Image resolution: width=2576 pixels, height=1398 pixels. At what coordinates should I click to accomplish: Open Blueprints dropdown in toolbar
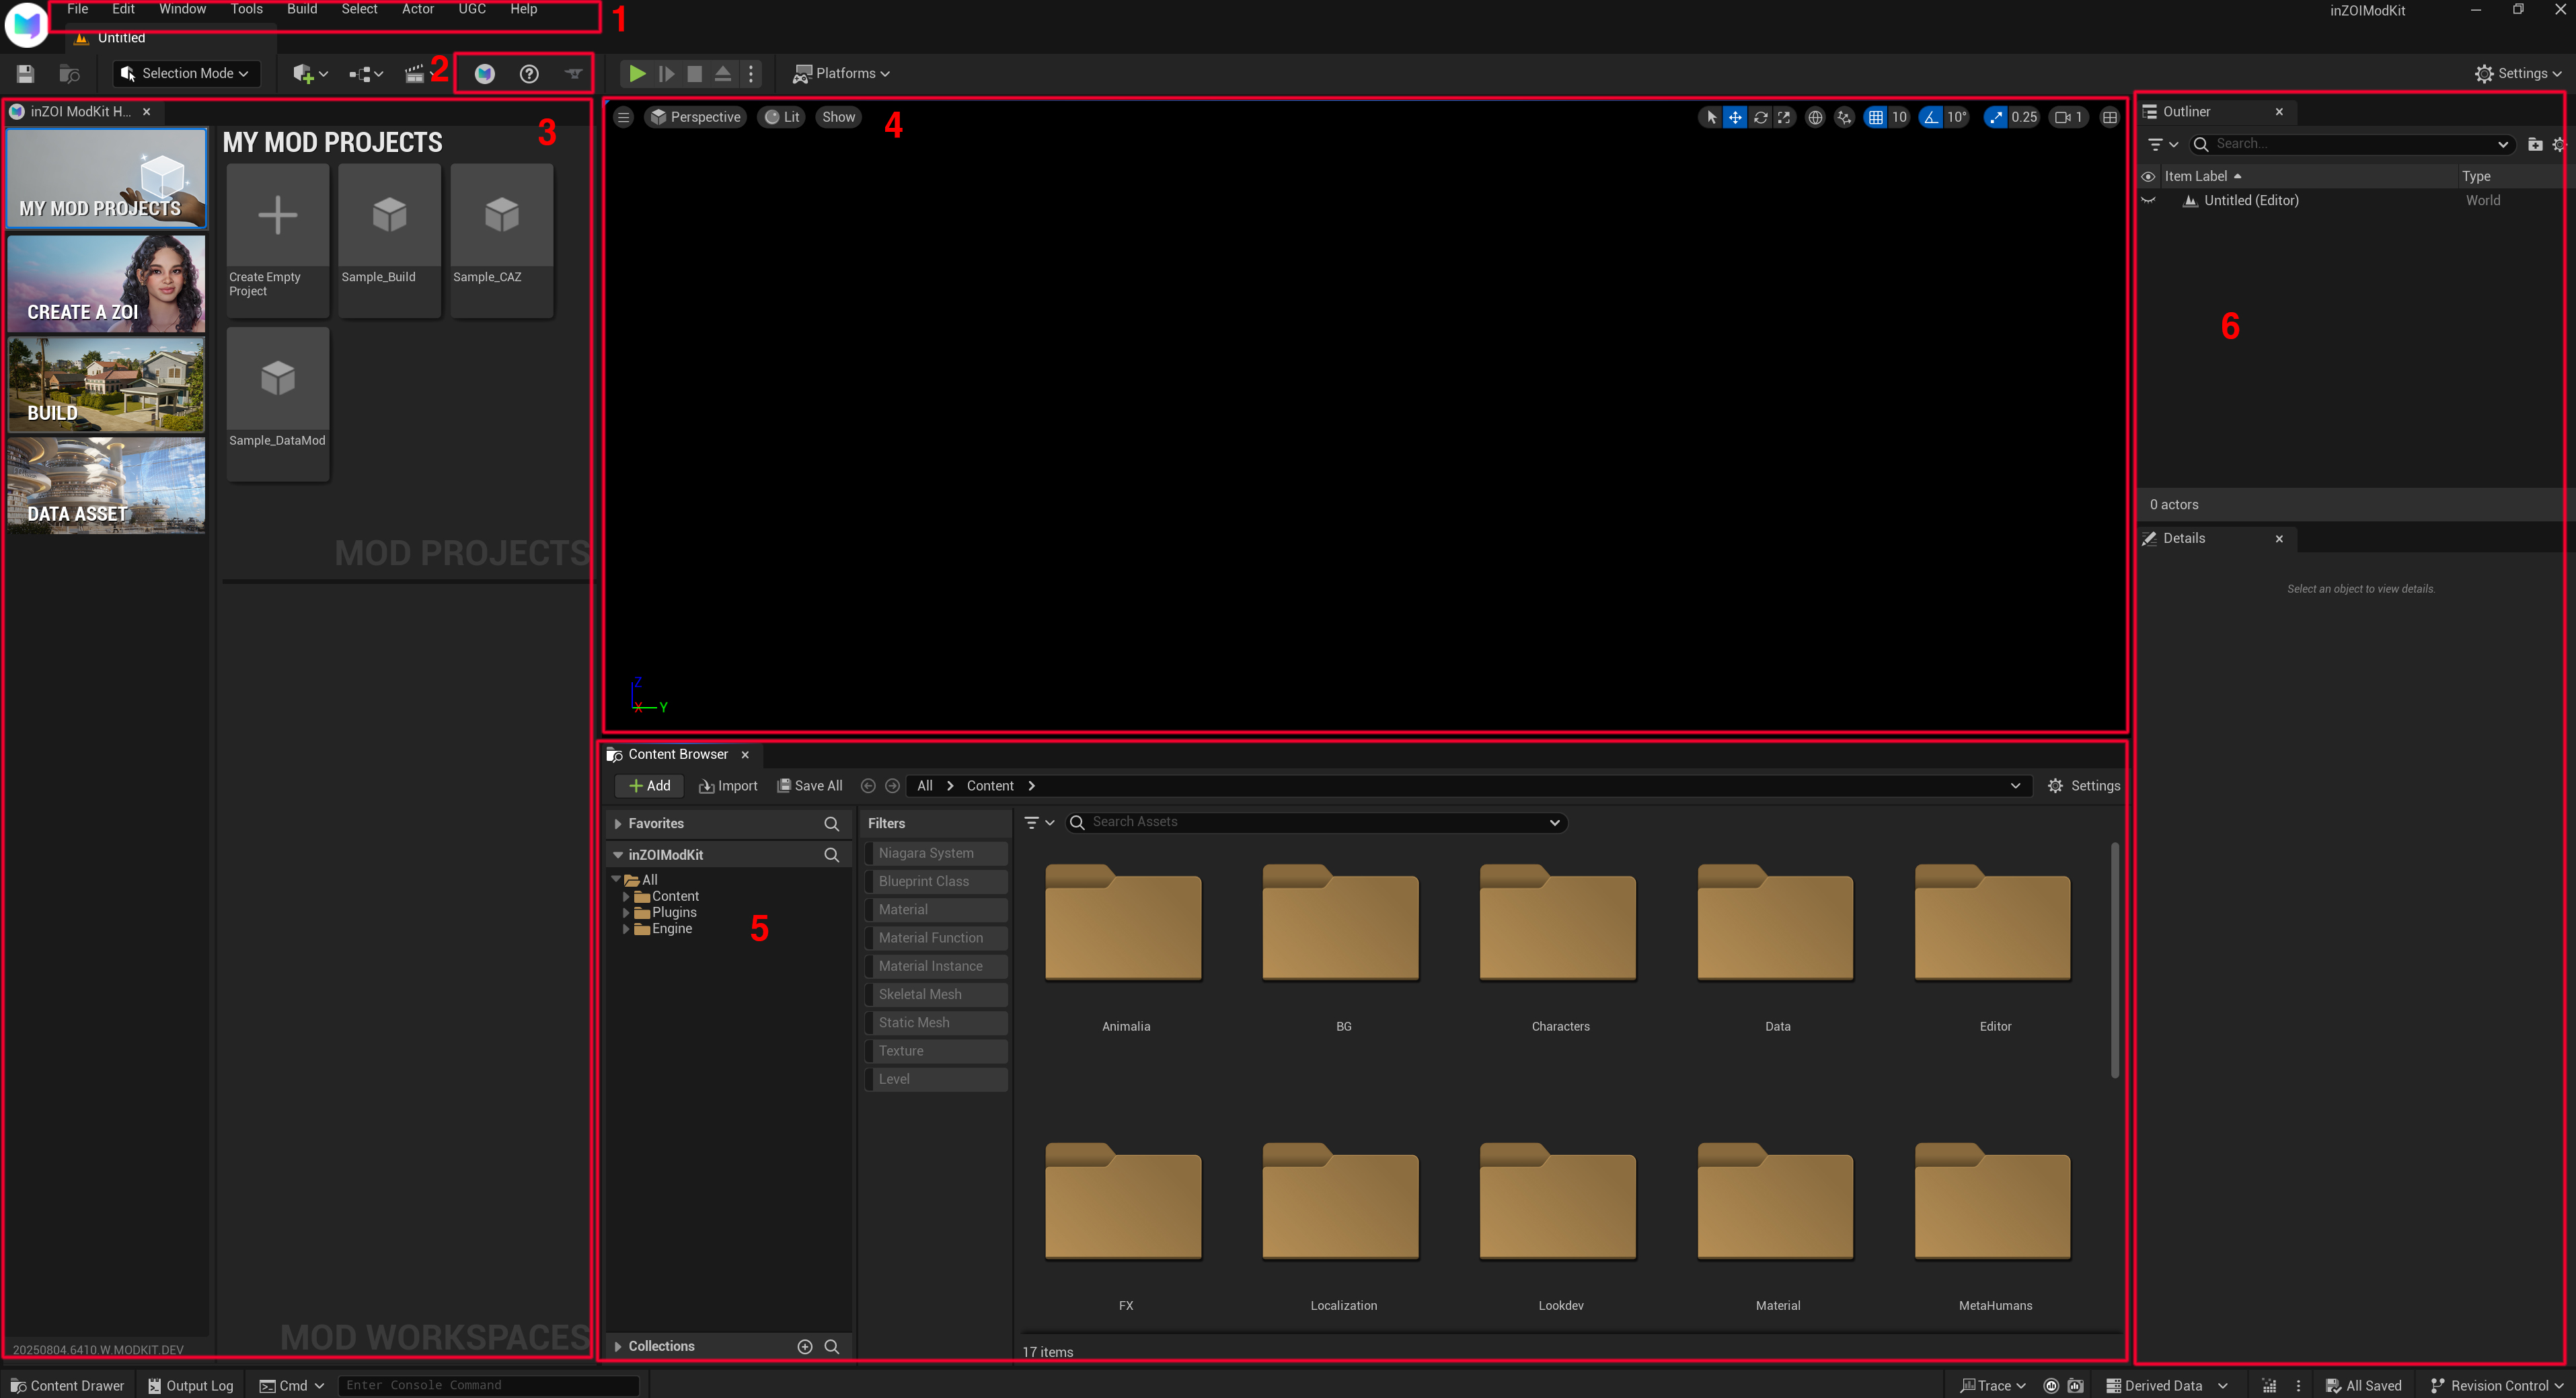[x=366, y=73]
